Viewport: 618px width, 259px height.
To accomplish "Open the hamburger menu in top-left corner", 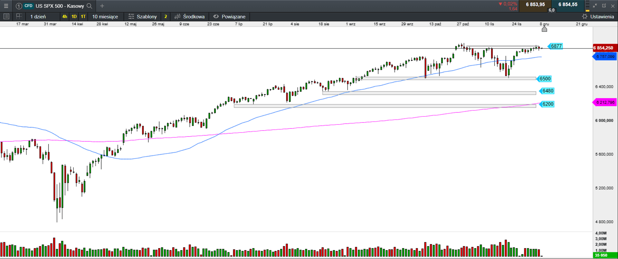I will click(6, 6).
